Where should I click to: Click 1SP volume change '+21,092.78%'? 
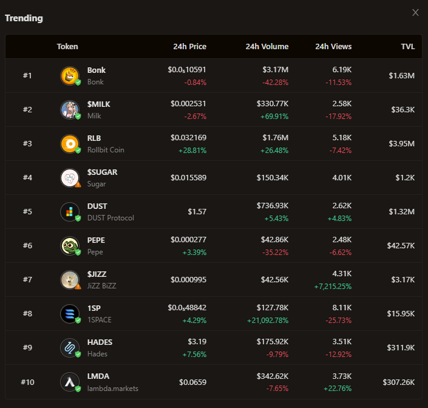[268, 321]
